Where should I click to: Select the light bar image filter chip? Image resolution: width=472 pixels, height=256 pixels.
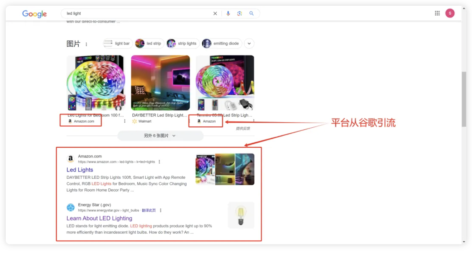click(x=118, y=43)
